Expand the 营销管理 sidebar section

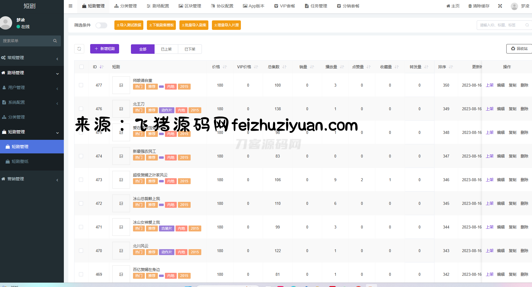(x=30, y=179)
